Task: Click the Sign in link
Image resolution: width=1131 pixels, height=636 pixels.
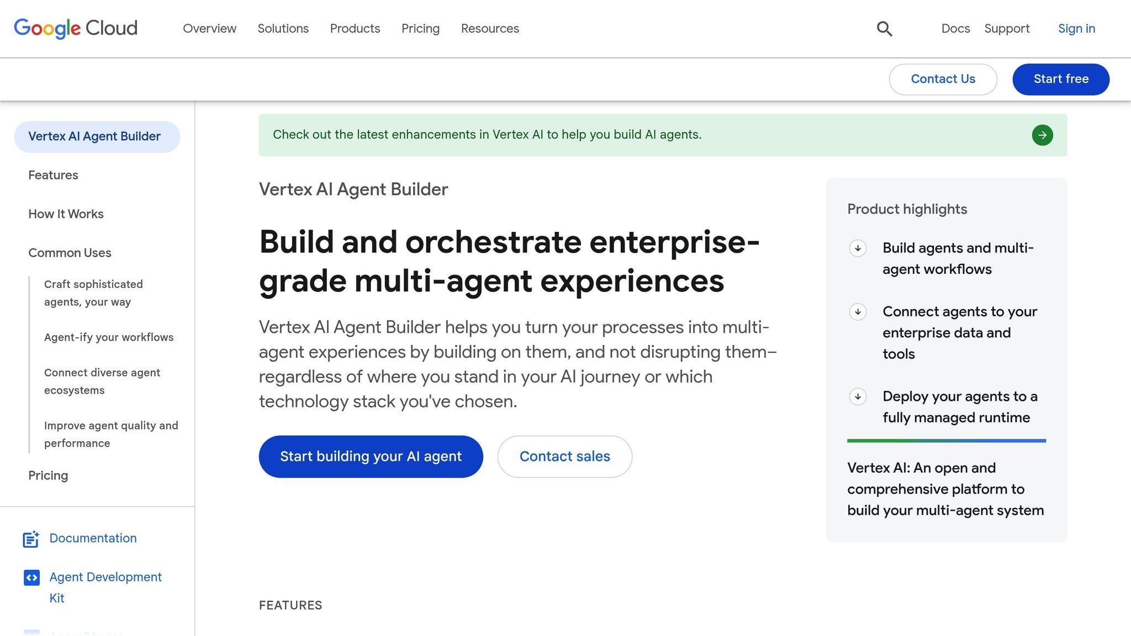Action: (x=1076, y=29)
